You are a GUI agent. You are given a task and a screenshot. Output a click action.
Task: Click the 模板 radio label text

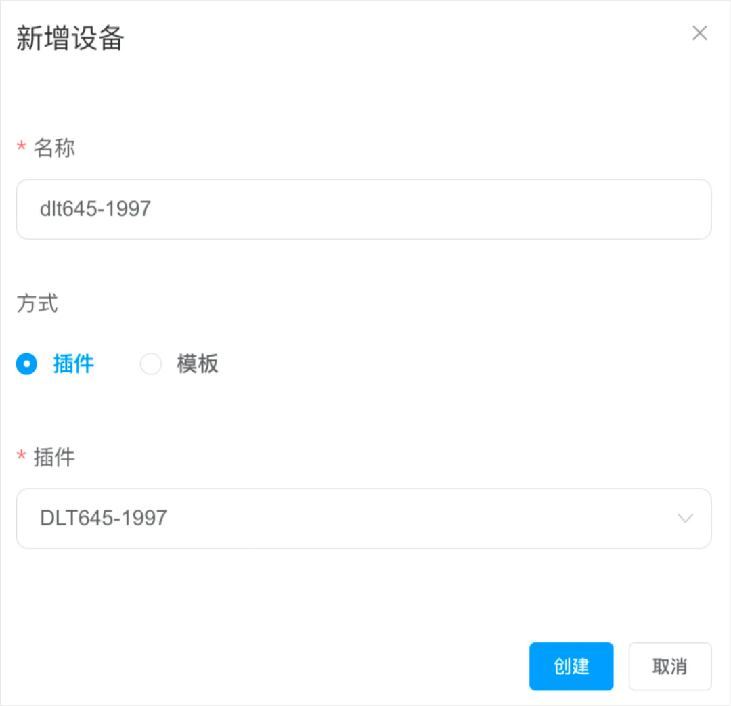click(x=198, y=364)
